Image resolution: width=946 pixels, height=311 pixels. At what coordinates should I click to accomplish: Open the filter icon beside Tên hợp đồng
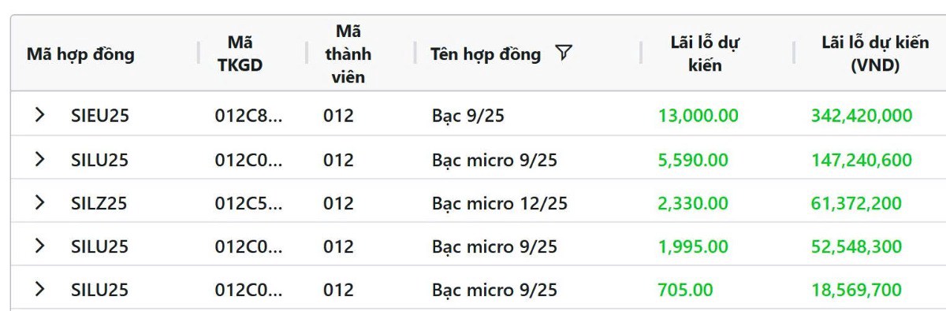563,54
